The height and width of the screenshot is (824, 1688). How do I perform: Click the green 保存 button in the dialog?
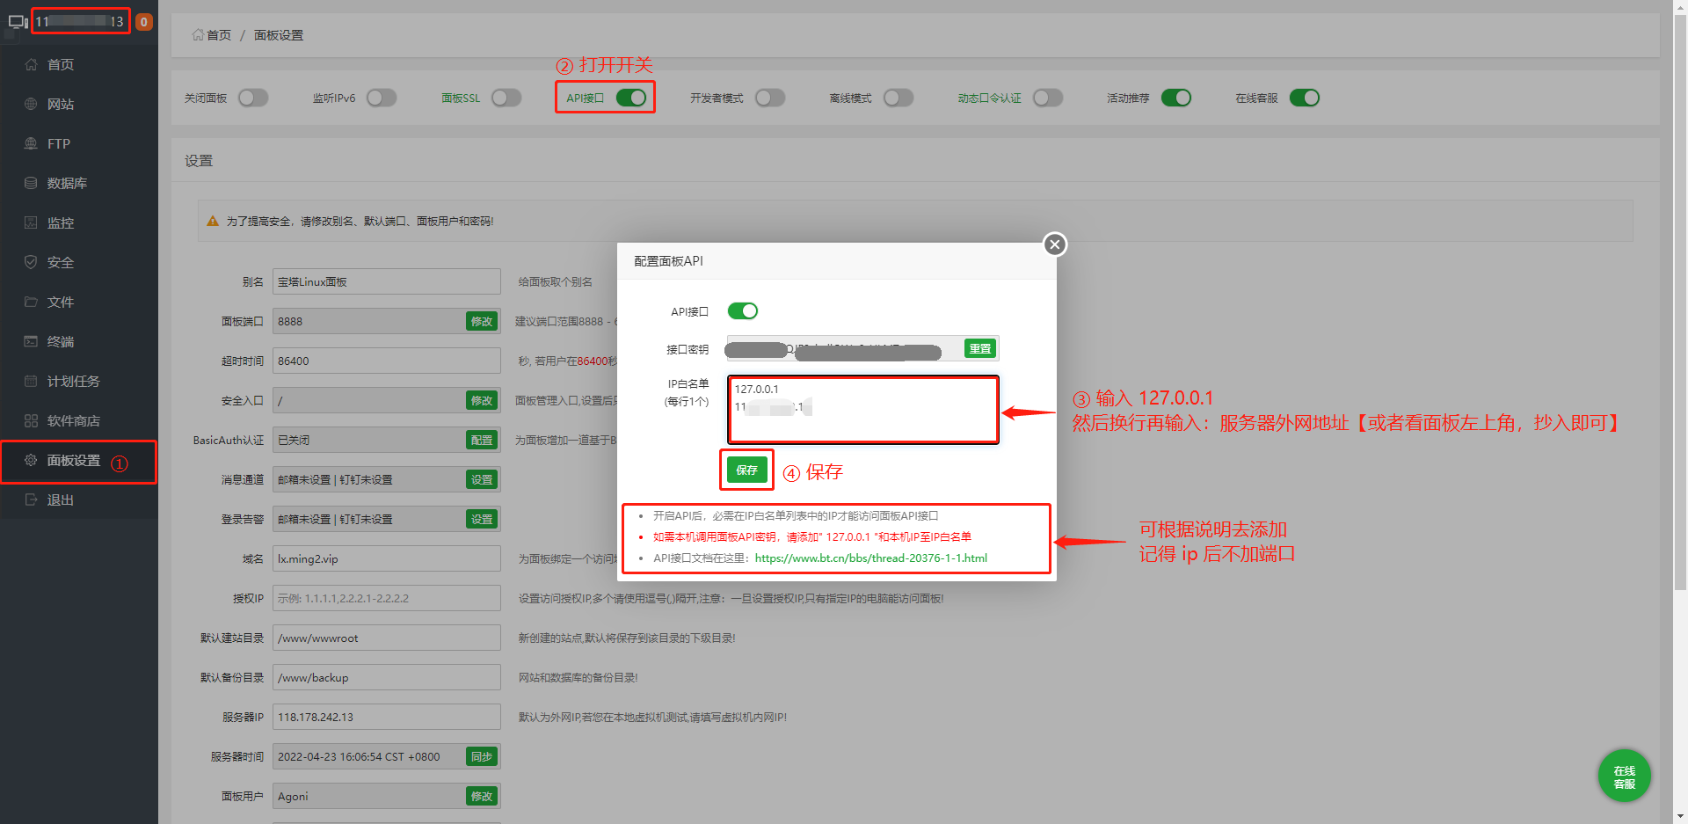(x=746, y=470)
